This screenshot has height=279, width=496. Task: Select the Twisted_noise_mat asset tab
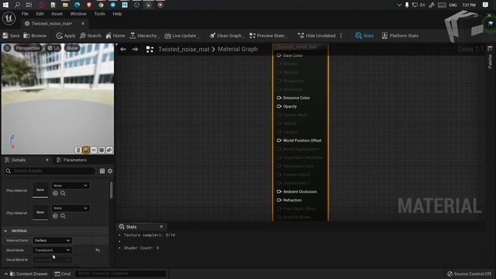tap(52, 23)
